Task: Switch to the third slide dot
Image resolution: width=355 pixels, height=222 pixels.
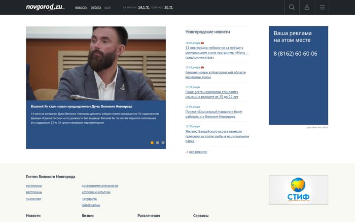Action: pyautogui.click(x=163, y=143)
